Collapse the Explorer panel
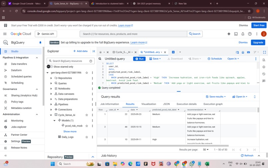268x168 pixels. point(94,51)
